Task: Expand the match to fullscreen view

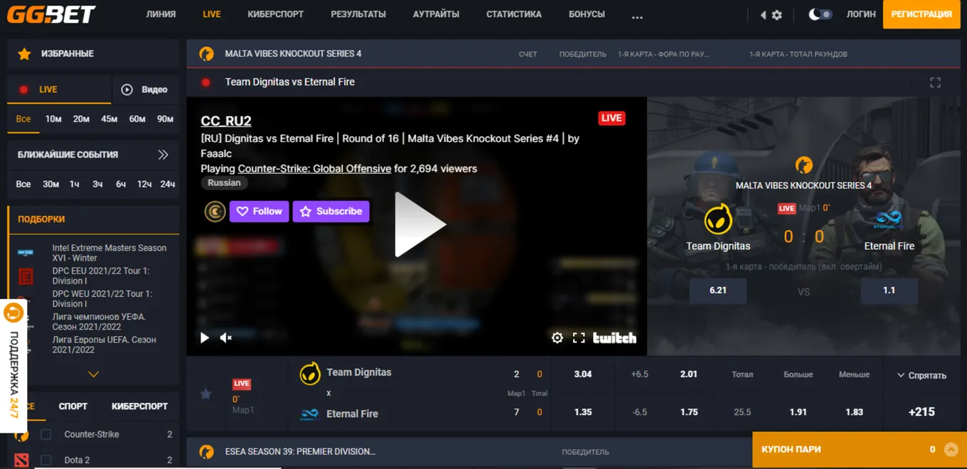Action: coord(935,82)
